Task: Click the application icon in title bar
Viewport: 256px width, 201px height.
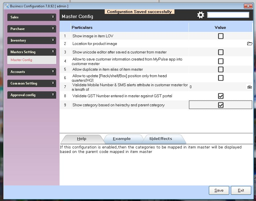Action: click(x=7, y=6)
